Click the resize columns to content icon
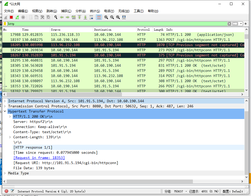Screen dimensions: 251x196 pos(124,17)
